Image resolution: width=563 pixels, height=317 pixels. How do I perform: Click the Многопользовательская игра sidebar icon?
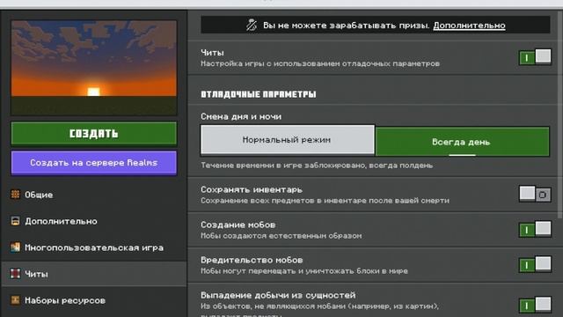pyautogui.click(x=15, y=247)
